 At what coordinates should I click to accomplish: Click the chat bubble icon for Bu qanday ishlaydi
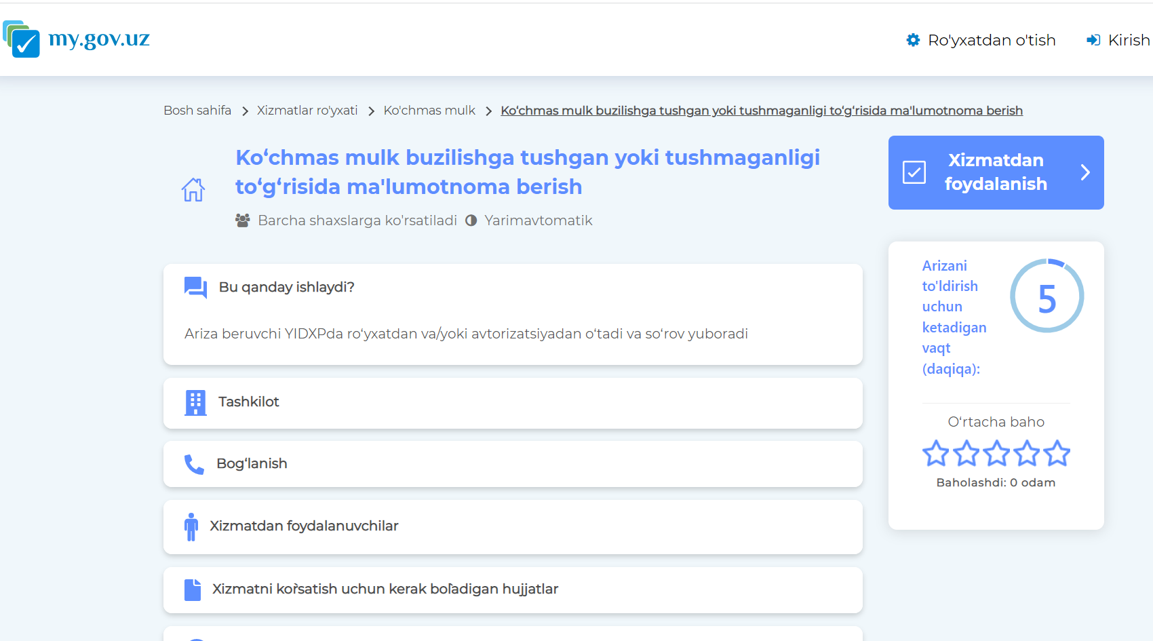[195, 288]
